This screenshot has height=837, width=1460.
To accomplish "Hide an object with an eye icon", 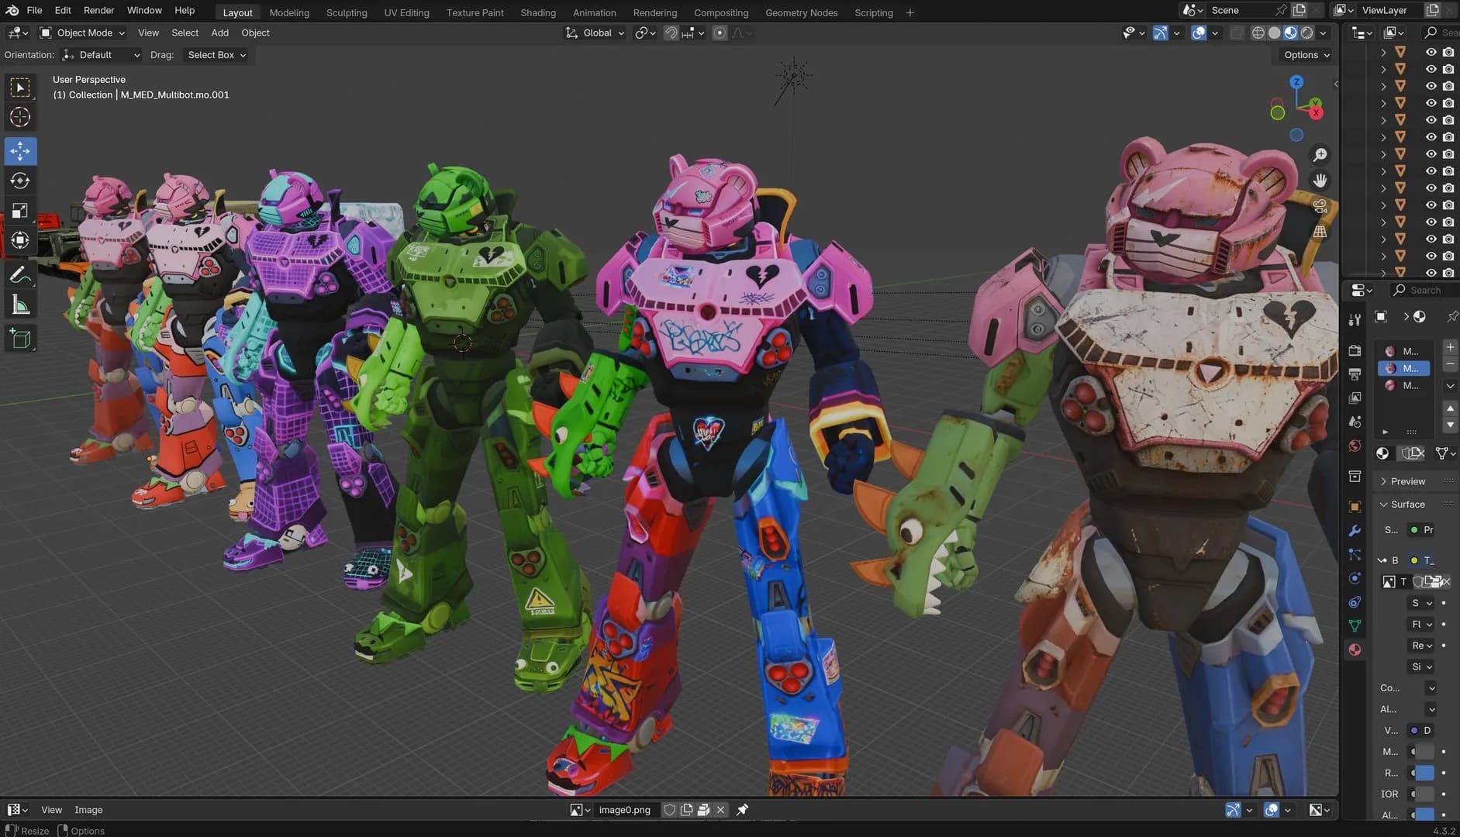I will (1429, 51).
